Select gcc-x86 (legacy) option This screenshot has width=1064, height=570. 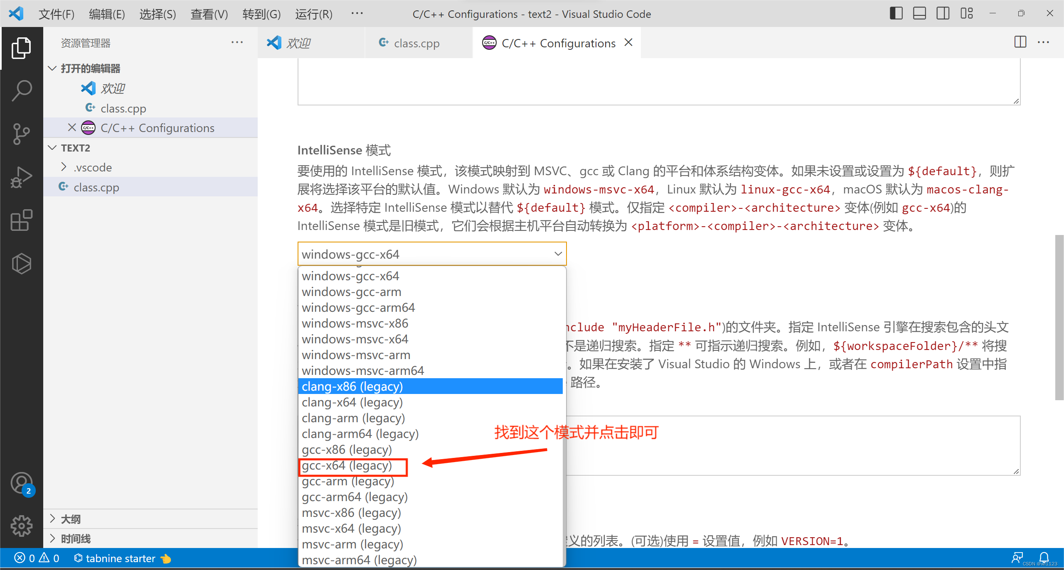point(431,449)
